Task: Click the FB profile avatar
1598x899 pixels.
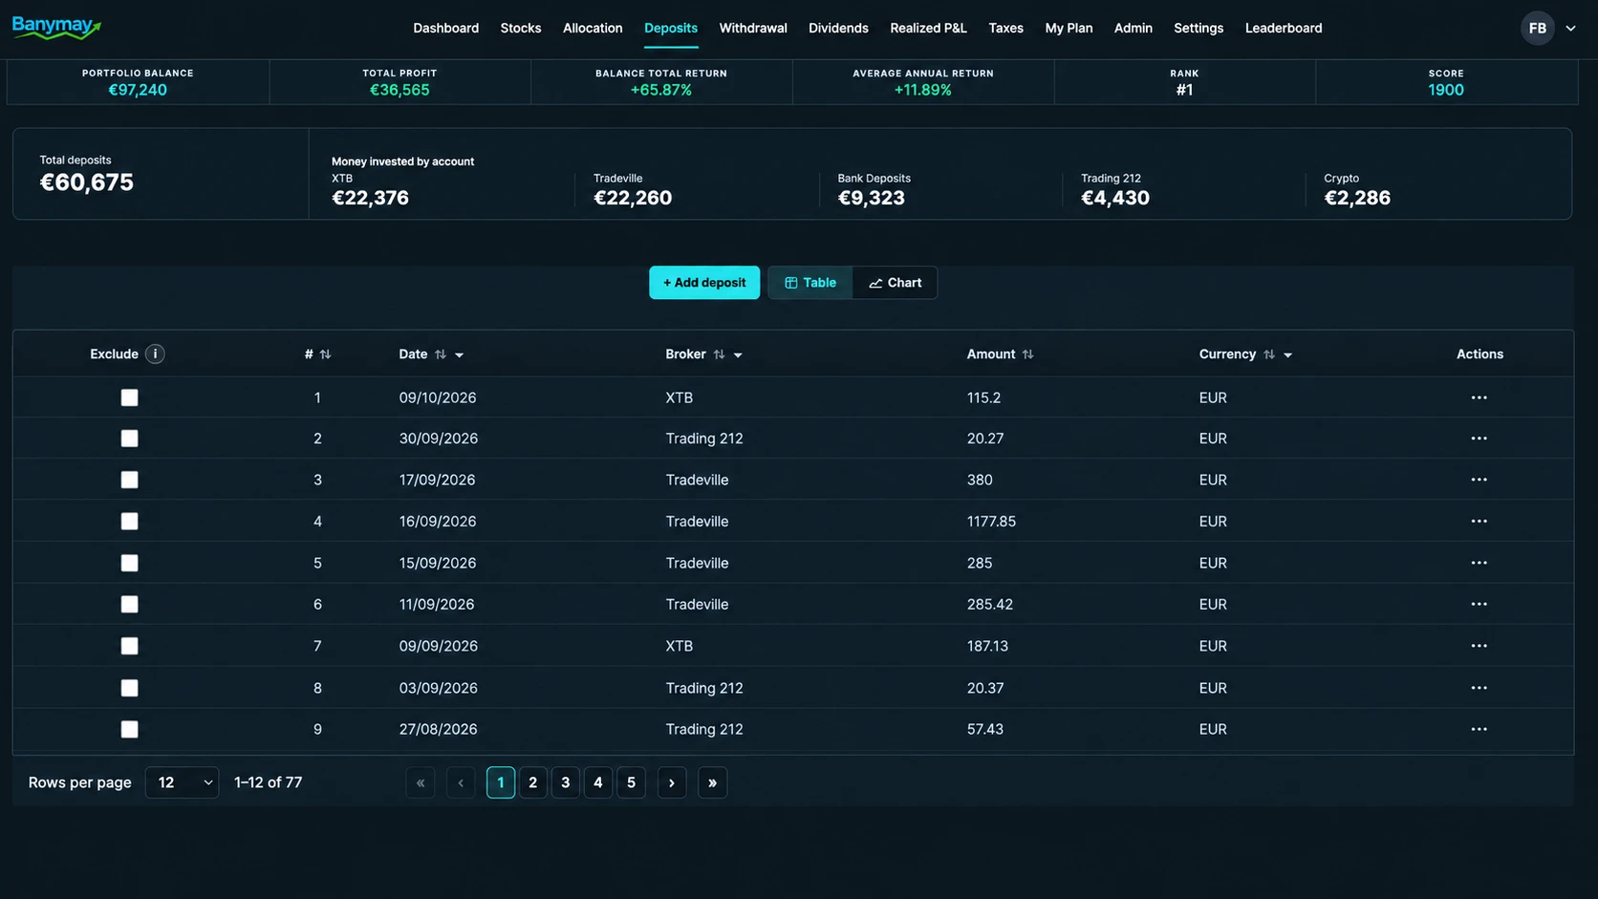Action: [1537, 29]
